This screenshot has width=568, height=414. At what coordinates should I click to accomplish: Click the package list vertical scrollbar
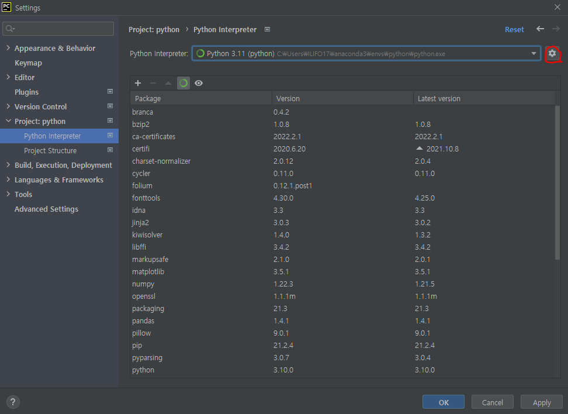click(557, 182)
